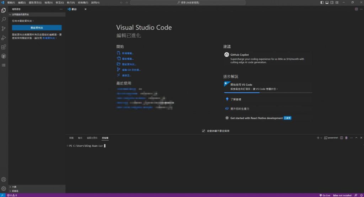Image resolution: width=364 pixels, height=197 pixels.
Task: Expand the '時間表' timeline section
Action: pos(37,191)
